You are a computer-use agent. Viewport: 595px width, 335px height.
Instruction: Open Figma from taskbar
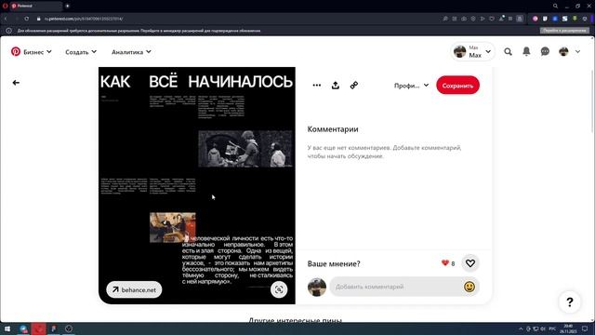click(x=54, y=328)
